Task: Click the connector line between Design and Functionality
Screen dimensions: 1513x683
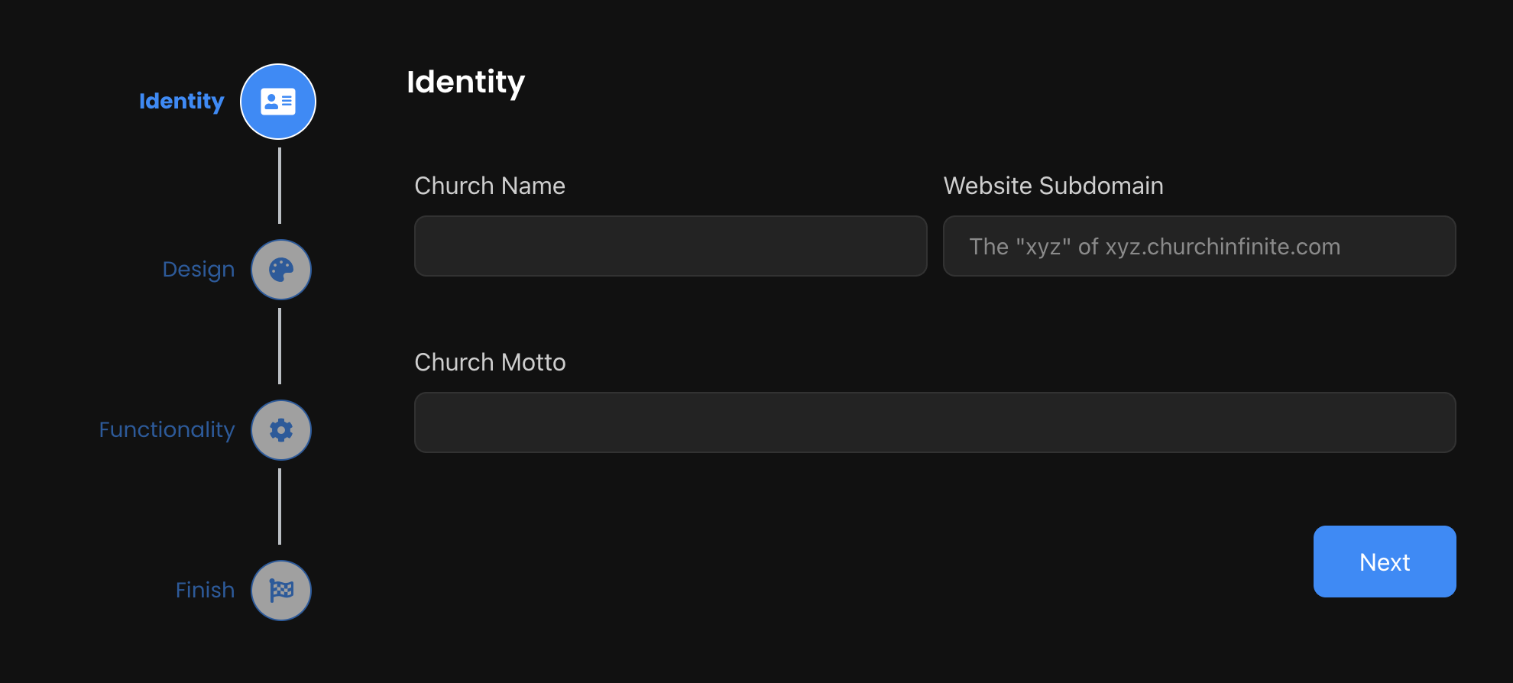Action: tap(280, 346)
